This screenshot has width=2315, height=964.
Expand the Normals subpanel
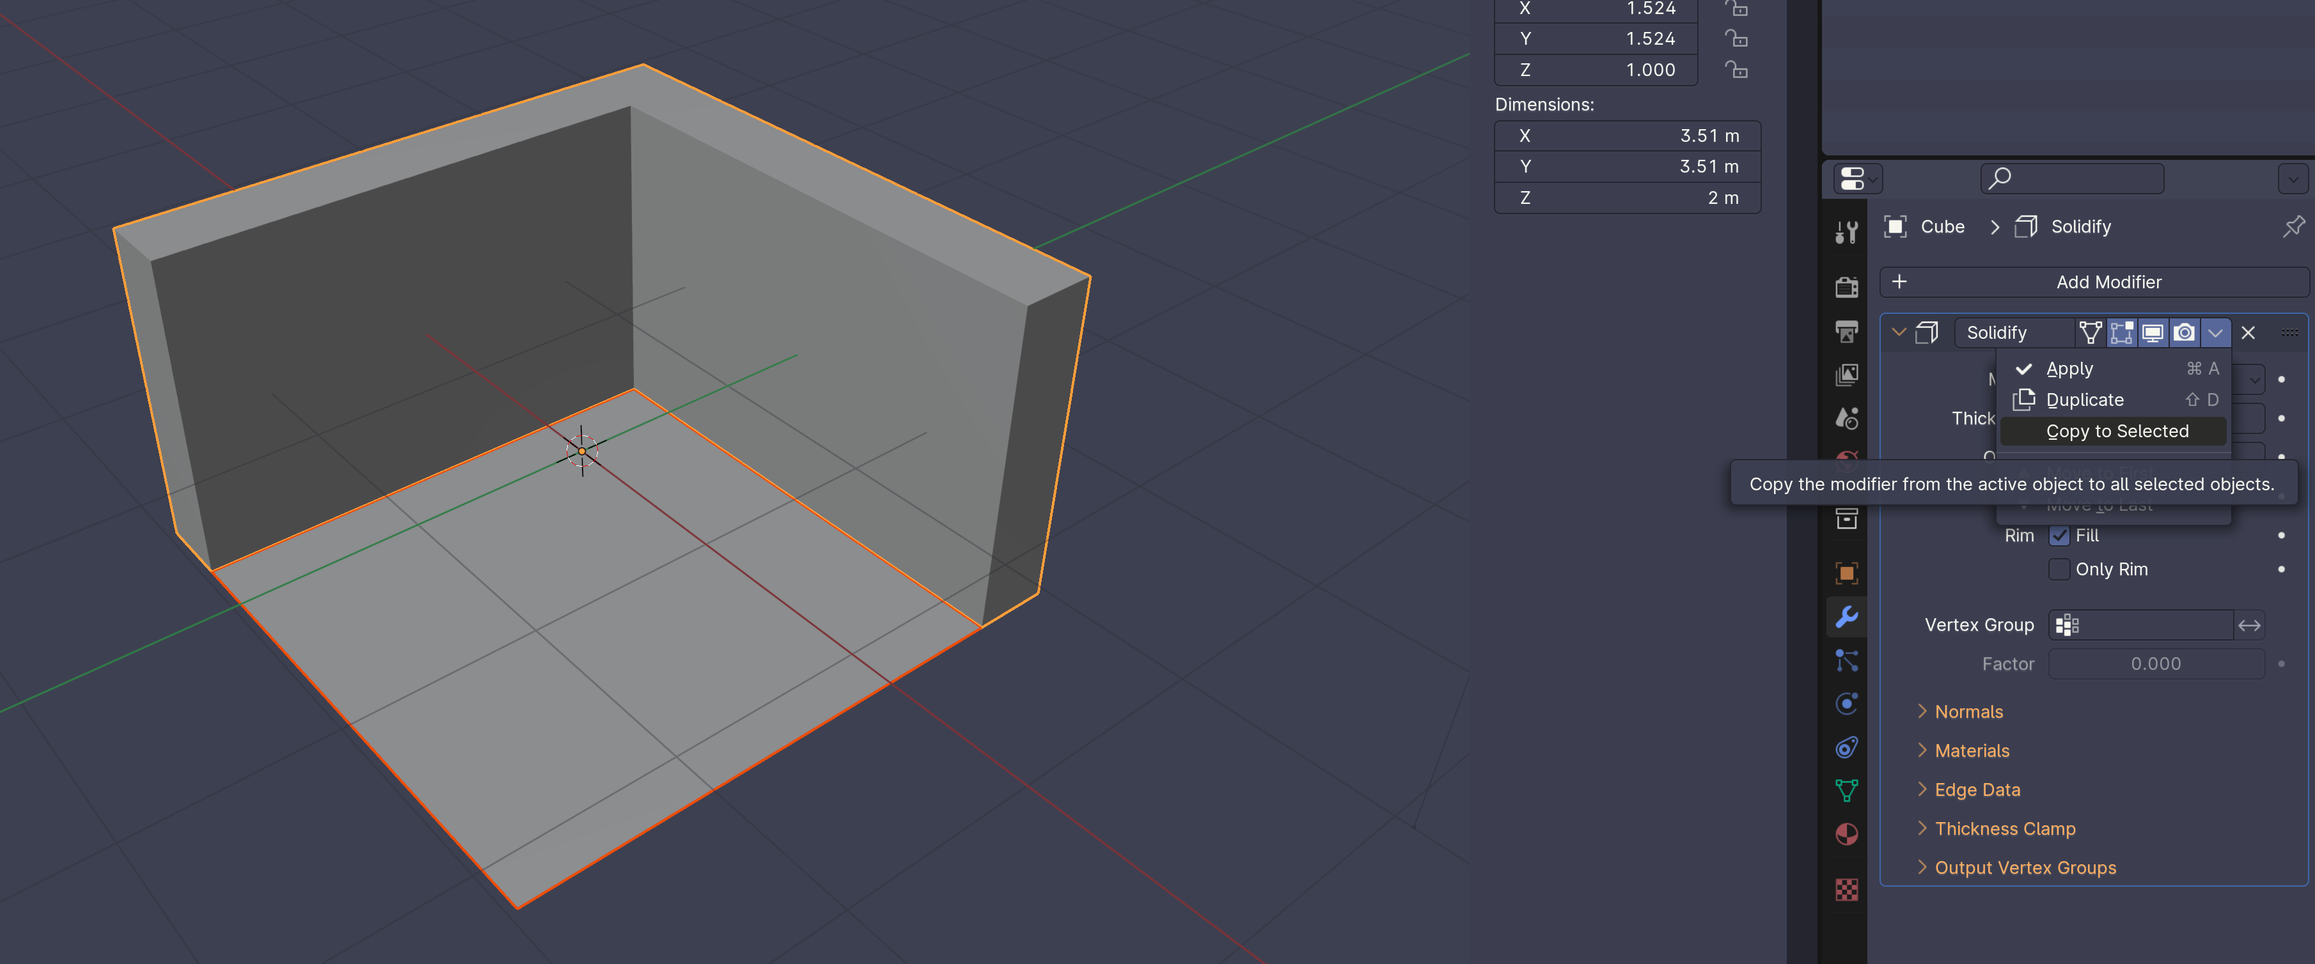pyautogui.click(x=1968, y=711)
